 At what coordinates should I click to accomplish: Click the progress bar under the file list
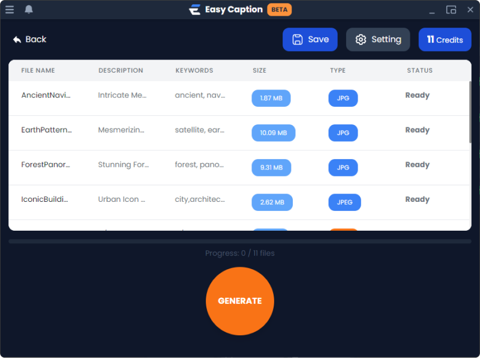pyautogui.click(x=240, y=241)
